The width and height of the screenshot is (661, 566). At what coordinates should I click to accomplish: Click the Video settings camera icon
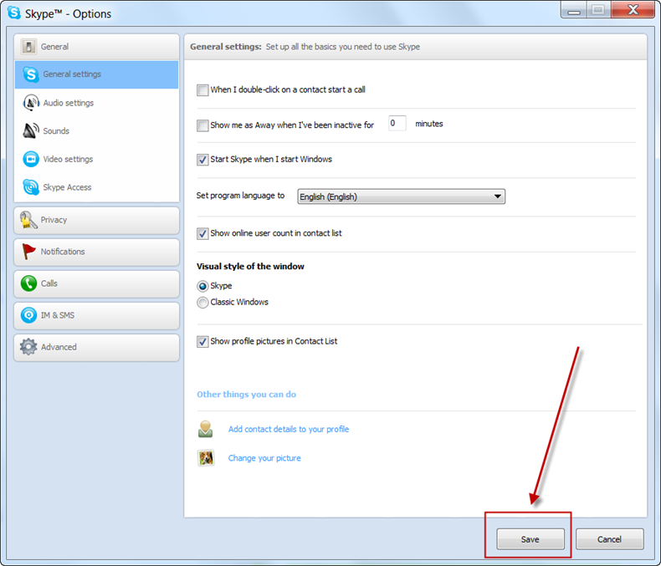coord(31,159)
